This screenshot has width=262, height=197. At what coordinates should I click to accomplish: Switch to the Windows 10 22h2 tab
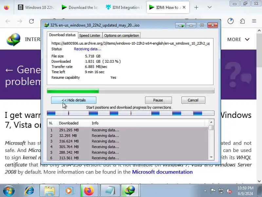36,7
